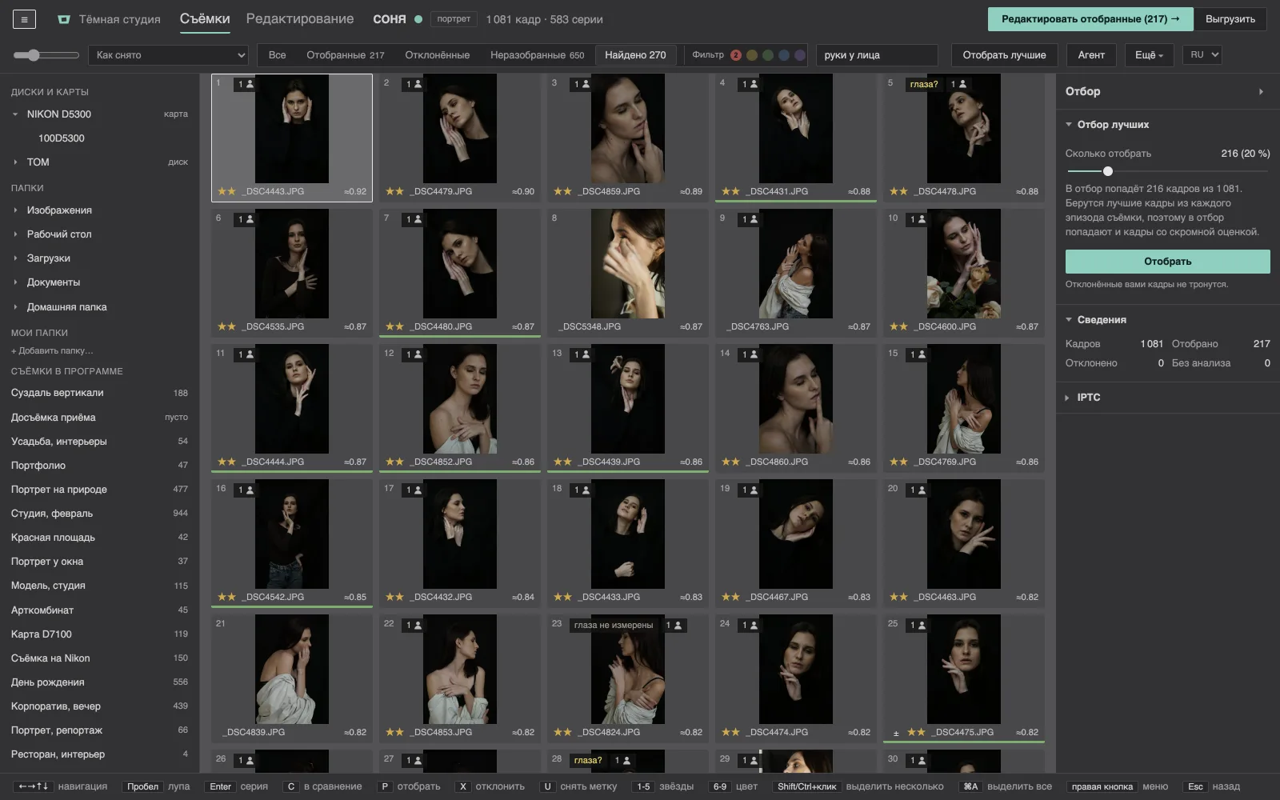1280x800 pixels.
Task: Click the red filter badge showing 2
Action: click(736, 55)
